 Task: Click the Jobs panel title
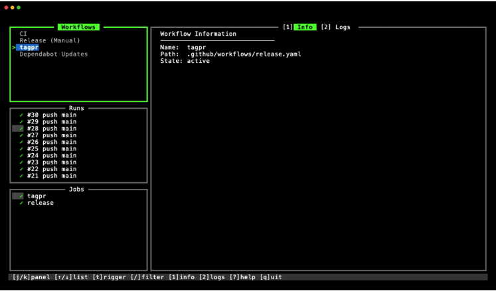tap(76, 190)
